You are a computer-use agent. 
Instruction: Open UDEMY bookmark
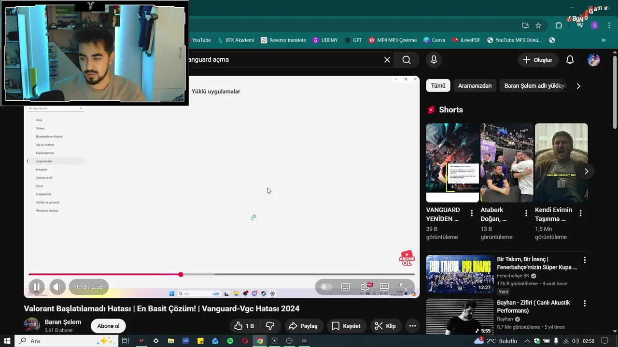pyautogui.click(x=325, y=40)
